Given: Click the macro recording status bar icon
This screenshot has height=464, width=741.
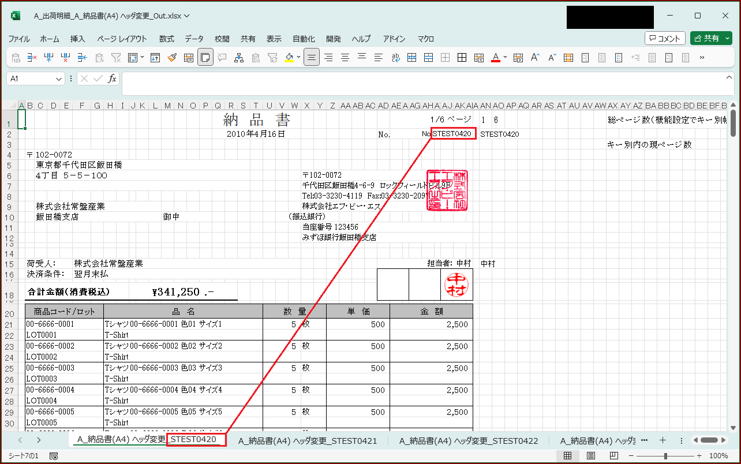Looking at the screenshot, I should [54, 456].
